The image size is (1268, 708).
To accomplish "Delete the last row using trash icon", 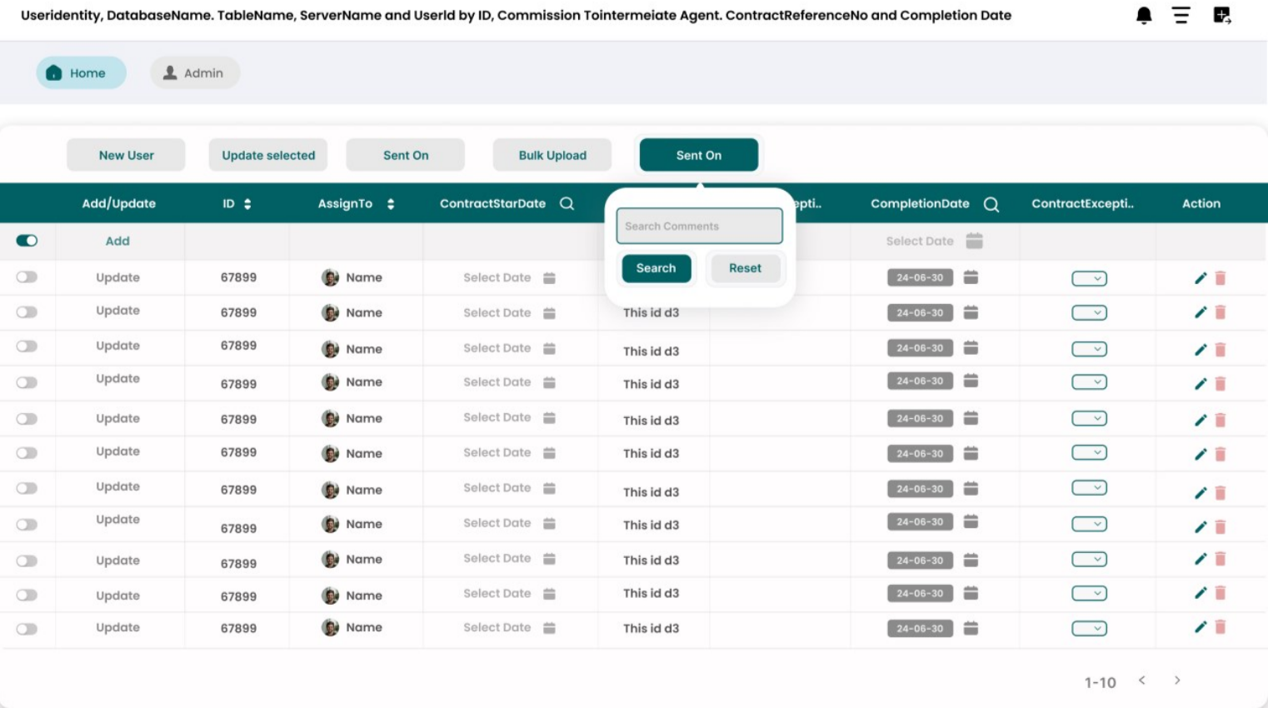I will (x=1221, y=627).
